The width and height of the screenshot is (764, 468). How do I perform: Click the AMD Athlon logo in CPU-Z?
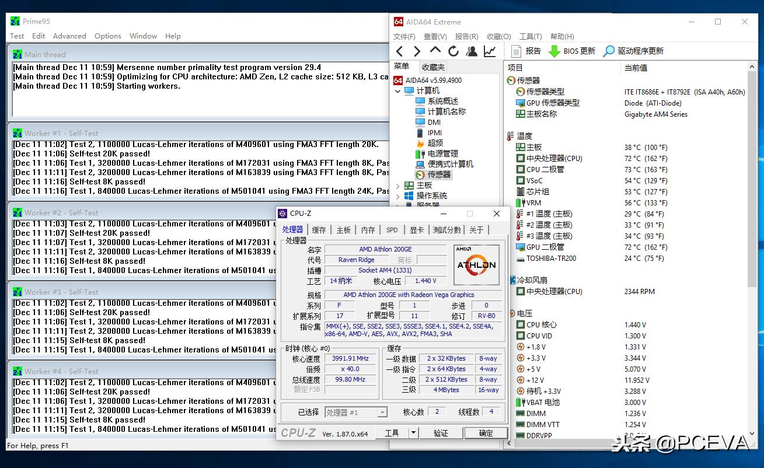pos(476,264)
